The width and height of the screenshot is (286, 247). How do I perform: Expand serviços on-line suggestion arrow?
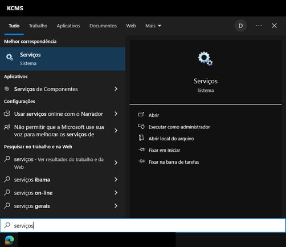click(116, 193)
